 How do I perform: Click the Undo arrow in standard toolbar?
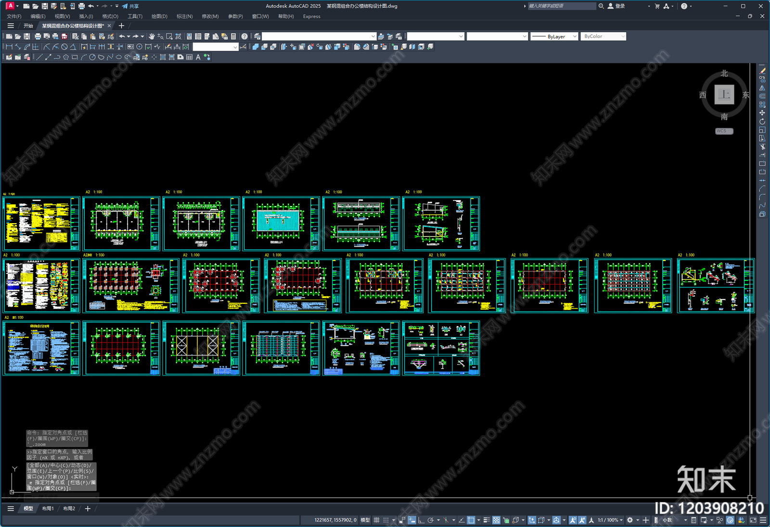tap(122, 37)
